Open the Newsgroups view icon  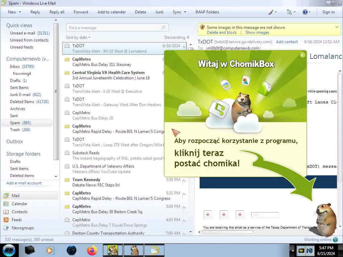[6, 228]
